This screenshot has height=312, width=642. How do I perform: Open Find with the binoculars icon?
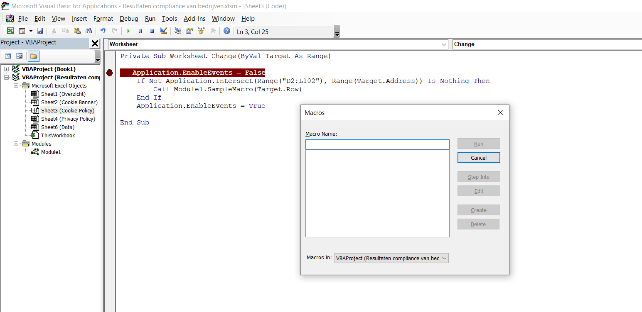coord(89,31)
